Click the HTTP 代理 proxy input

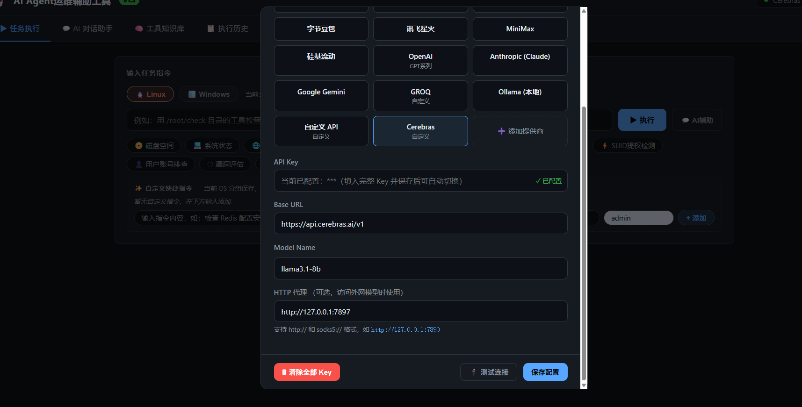(420, 312)
